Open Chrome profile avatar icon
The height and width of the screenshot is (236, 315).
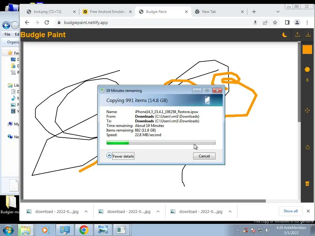[297, 22]
